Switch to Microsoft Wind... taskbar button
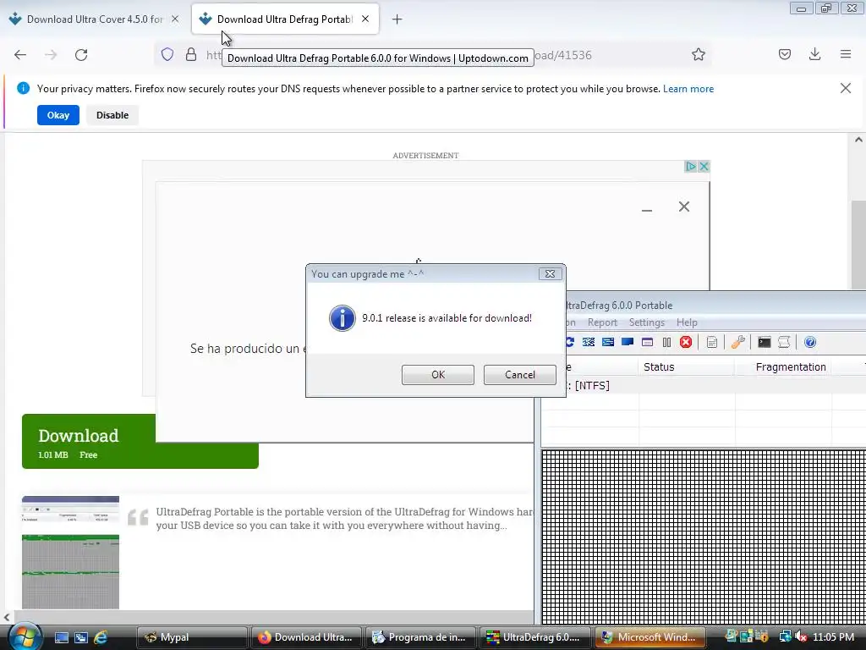Image resolution: width=866 pixels, height=650 pixels. [649, 637]
